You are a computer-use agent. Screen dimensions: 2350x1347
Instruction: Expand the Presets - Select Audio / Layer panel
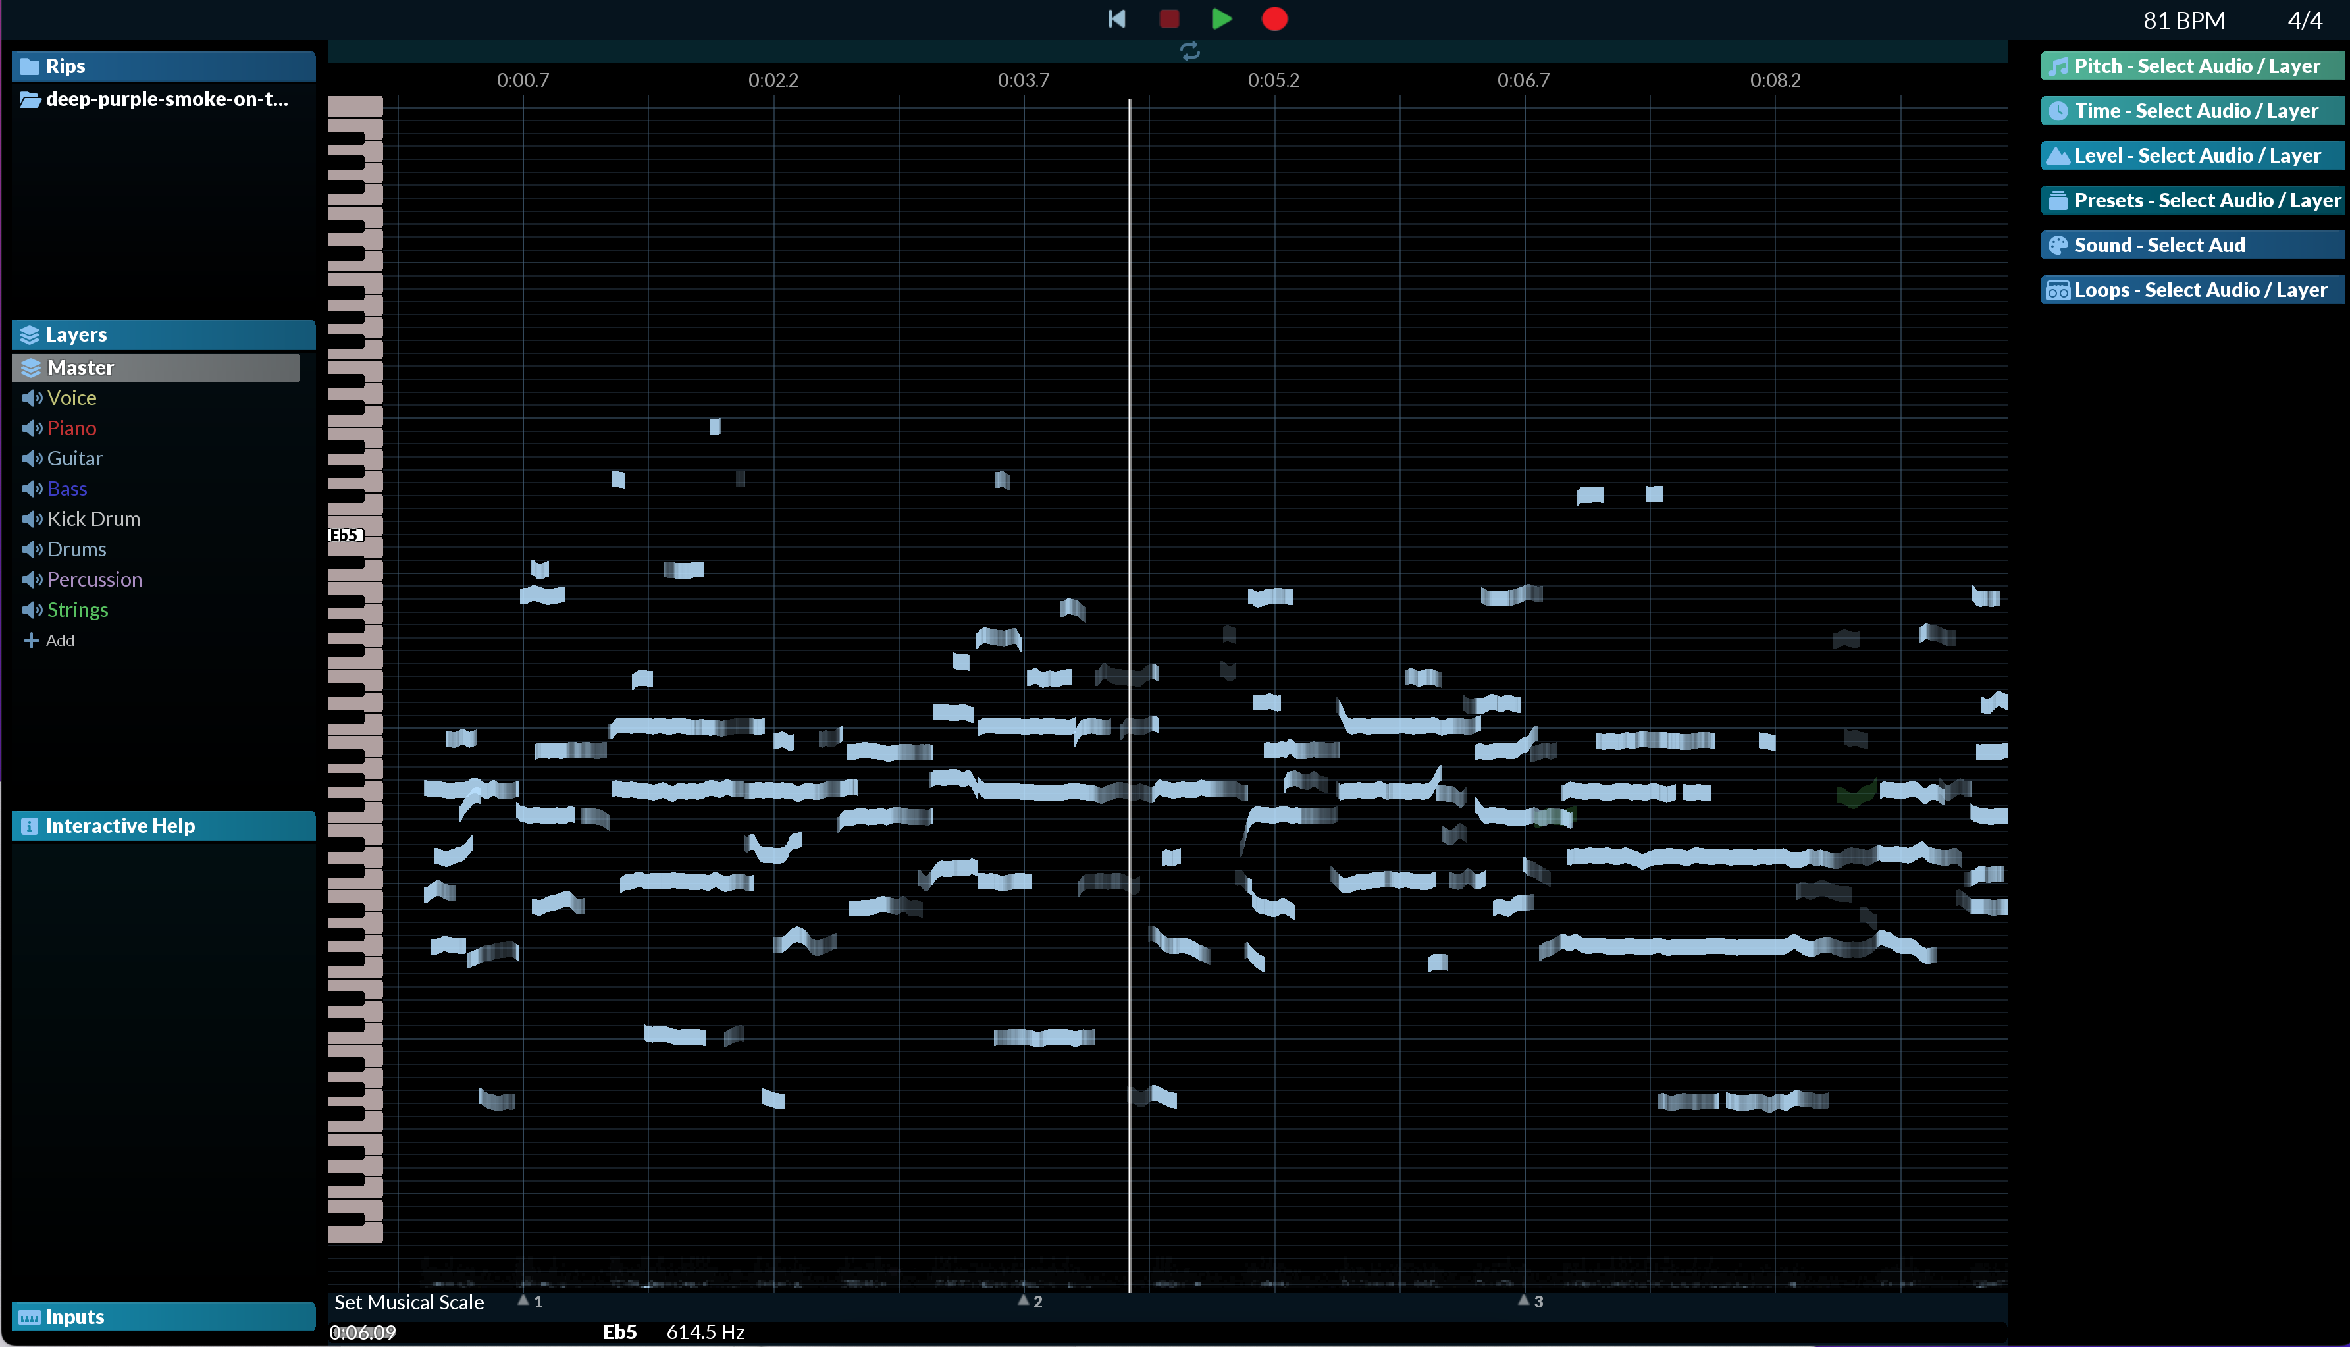(x=2191, y=200)
